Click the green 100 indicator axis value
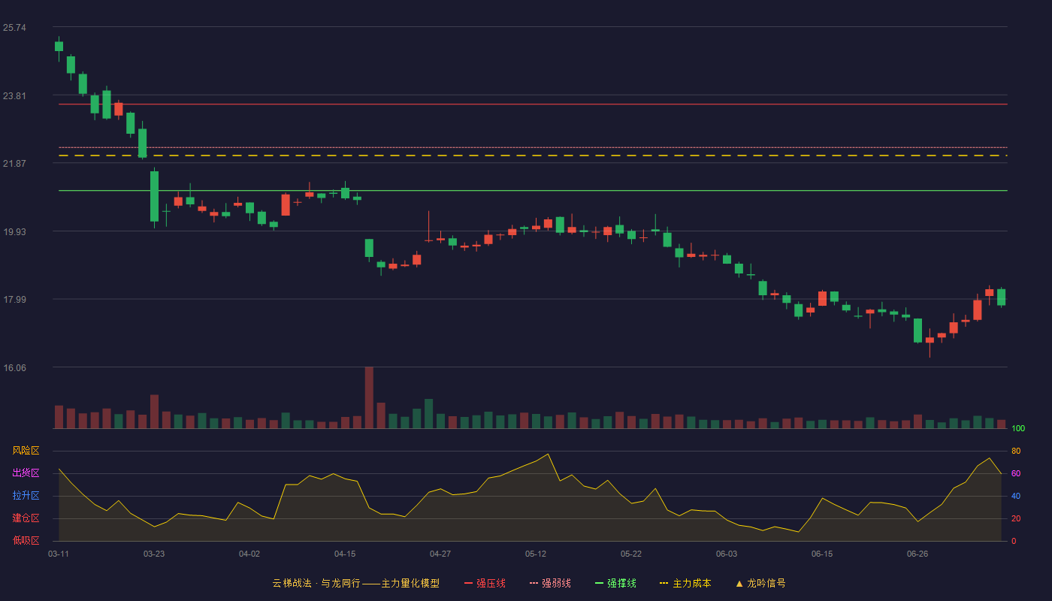Screen dimensions: 1052x601 1018,429
